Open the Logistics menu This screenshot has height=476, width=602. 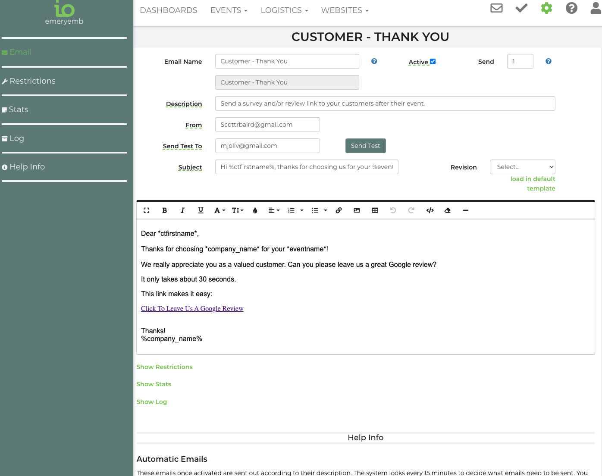(x=284, y=10)
